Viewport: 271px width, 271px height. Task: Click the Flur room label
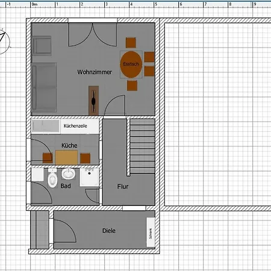tap(123, 187)
